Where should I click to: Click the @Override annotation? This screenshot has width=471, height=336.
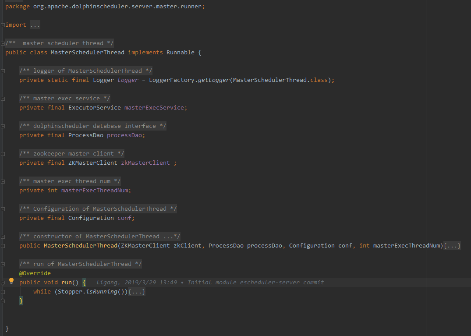[x=35, y=273]
